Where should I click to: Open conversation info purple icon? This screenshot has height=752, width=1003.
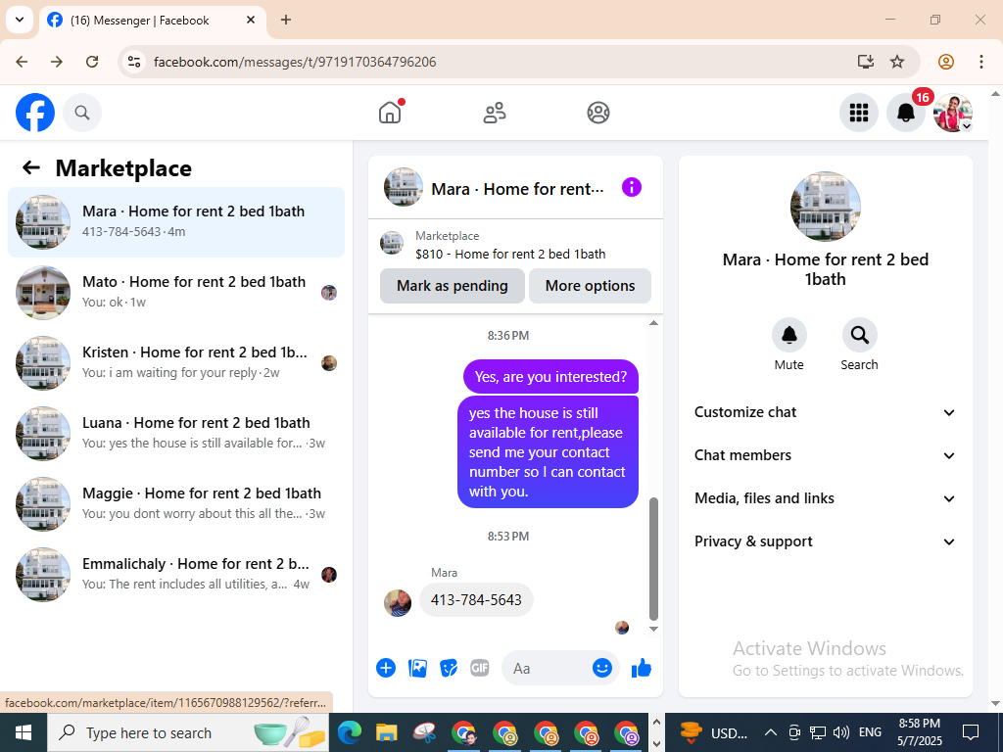632,187
